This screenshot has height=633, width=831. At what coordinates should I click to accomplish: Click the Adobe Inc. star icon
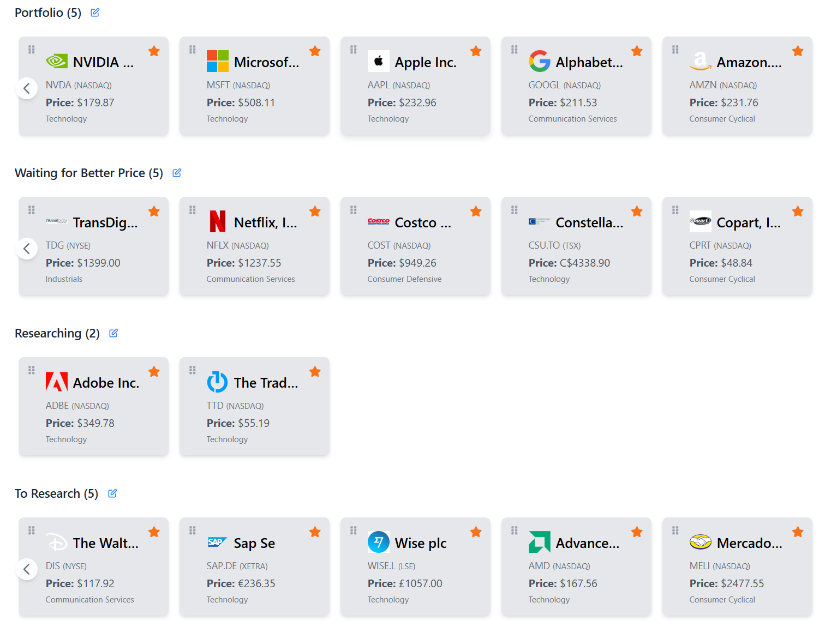[154, 372]
